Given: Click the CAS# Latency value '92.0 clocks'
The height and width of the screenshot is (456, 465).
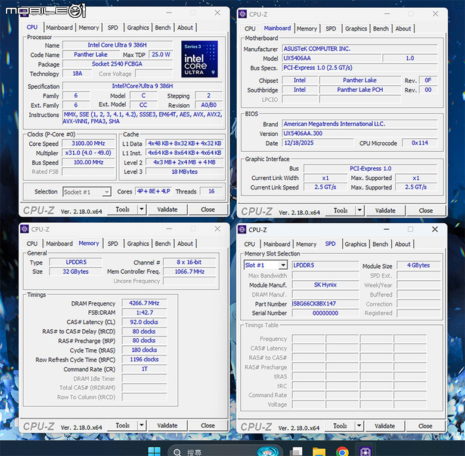Looking at the screenshot, I should click(x=144, y=322).
